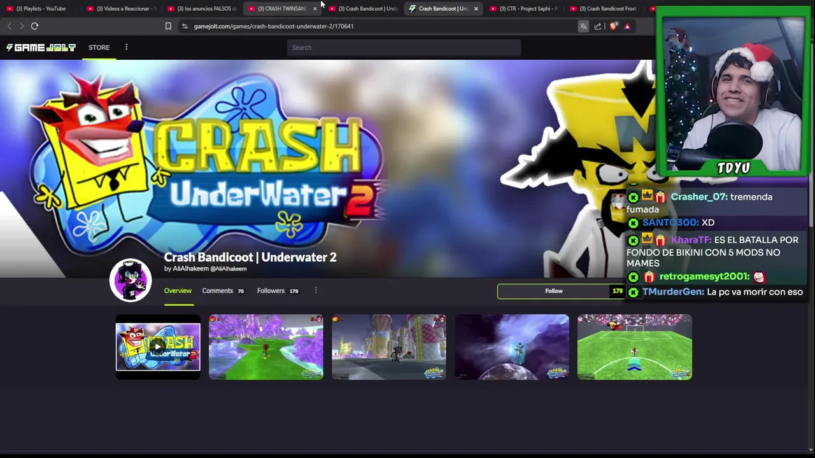This screenshot has height=458, width=815.
Task: Open site settings icon in address bar
Action: point(185,26)
